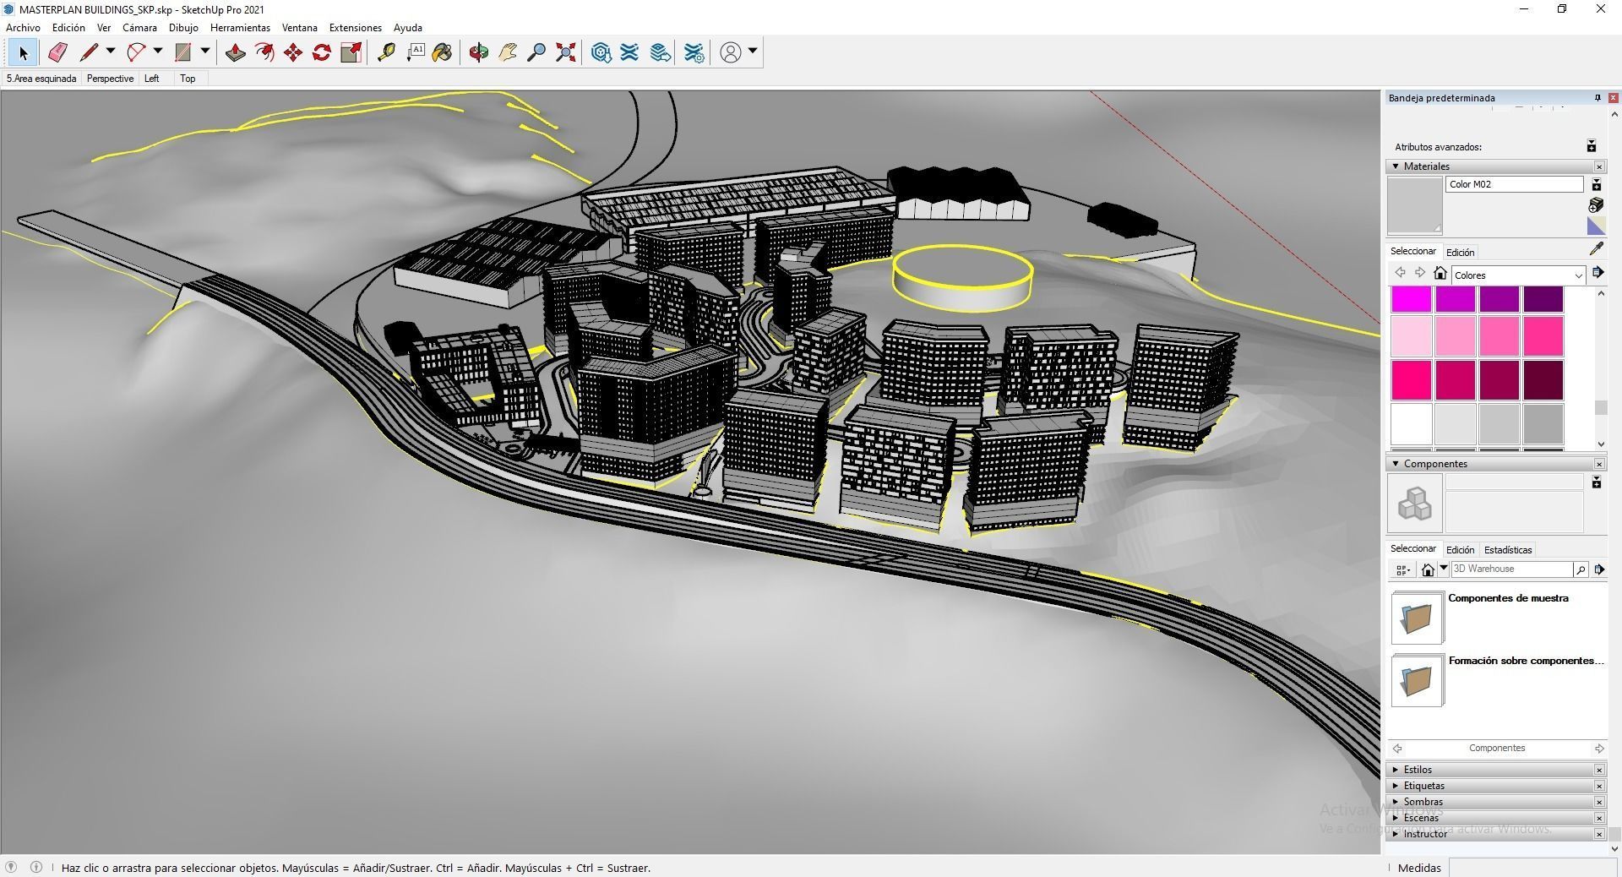
Task: Click the Color M02 material name field
Action: tap(1515, 184)
